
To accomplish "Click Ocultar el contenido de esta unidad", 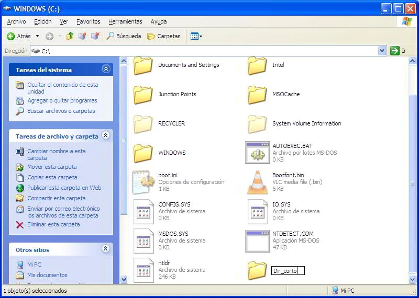I will (x=62, y=88).
